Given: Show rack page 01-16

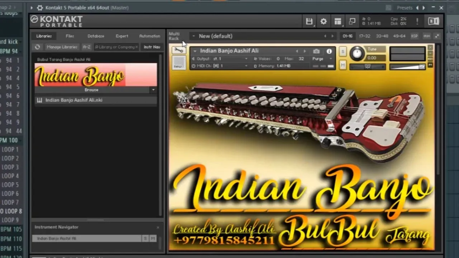Looking at the screenshot, I should [347, 36].
